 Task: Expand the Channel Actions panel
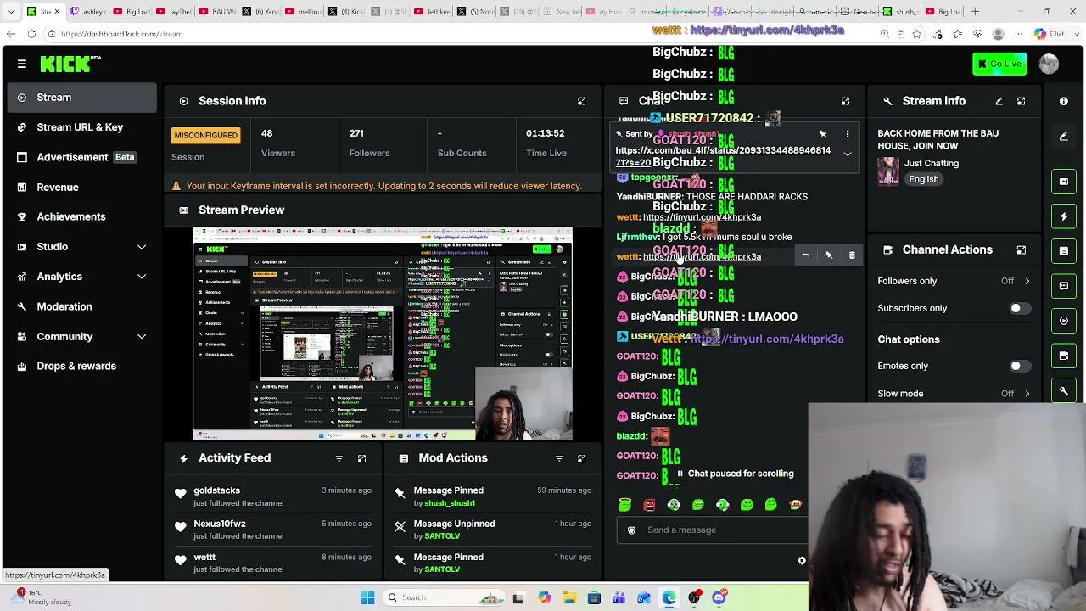click(1022, 250)
